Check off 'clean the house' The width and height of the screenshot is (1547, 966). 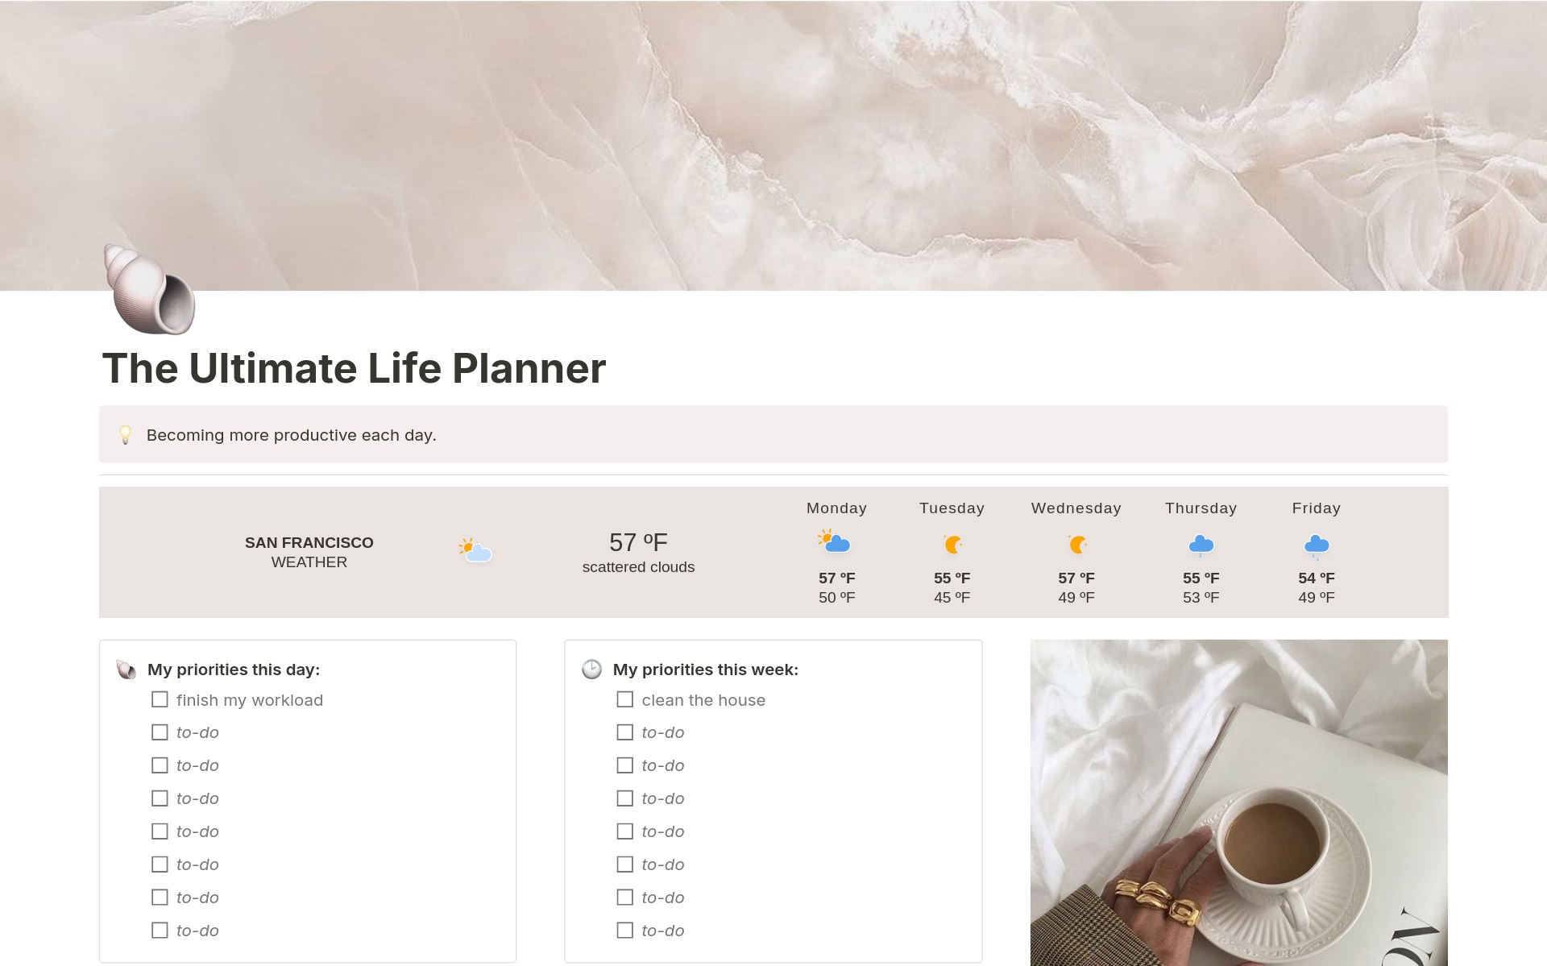(x=624, y=699)
